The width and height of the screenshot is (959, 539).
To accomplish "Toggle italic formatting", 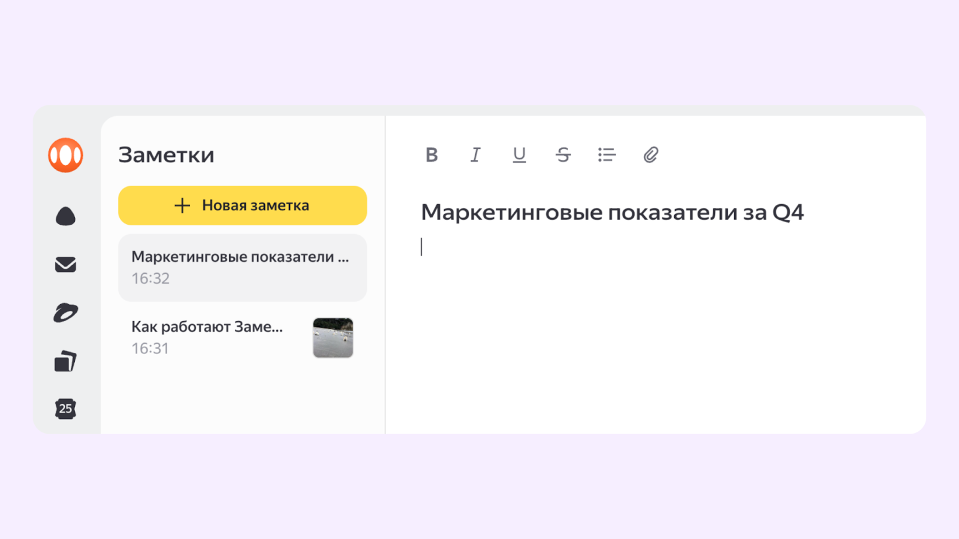I will (x=475, y=155).
